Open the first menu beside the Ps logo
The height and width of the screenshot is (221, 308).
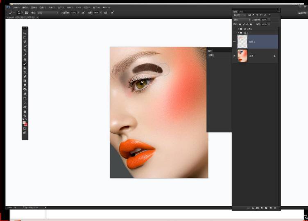(16, 7)
